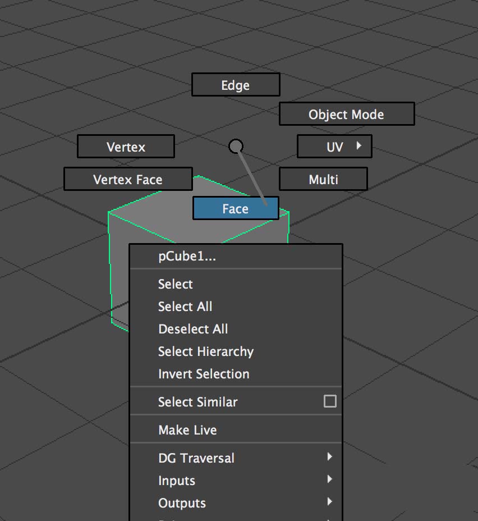The width and height of the screenshot is (478, 521).
Task: Choose Edge in the marking menu
Action: 236,85
